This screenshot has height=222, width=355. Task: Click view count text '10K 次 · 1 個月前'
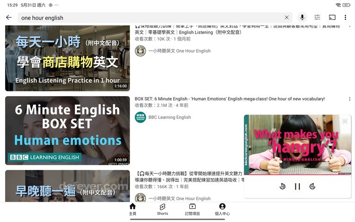point(162,39)
